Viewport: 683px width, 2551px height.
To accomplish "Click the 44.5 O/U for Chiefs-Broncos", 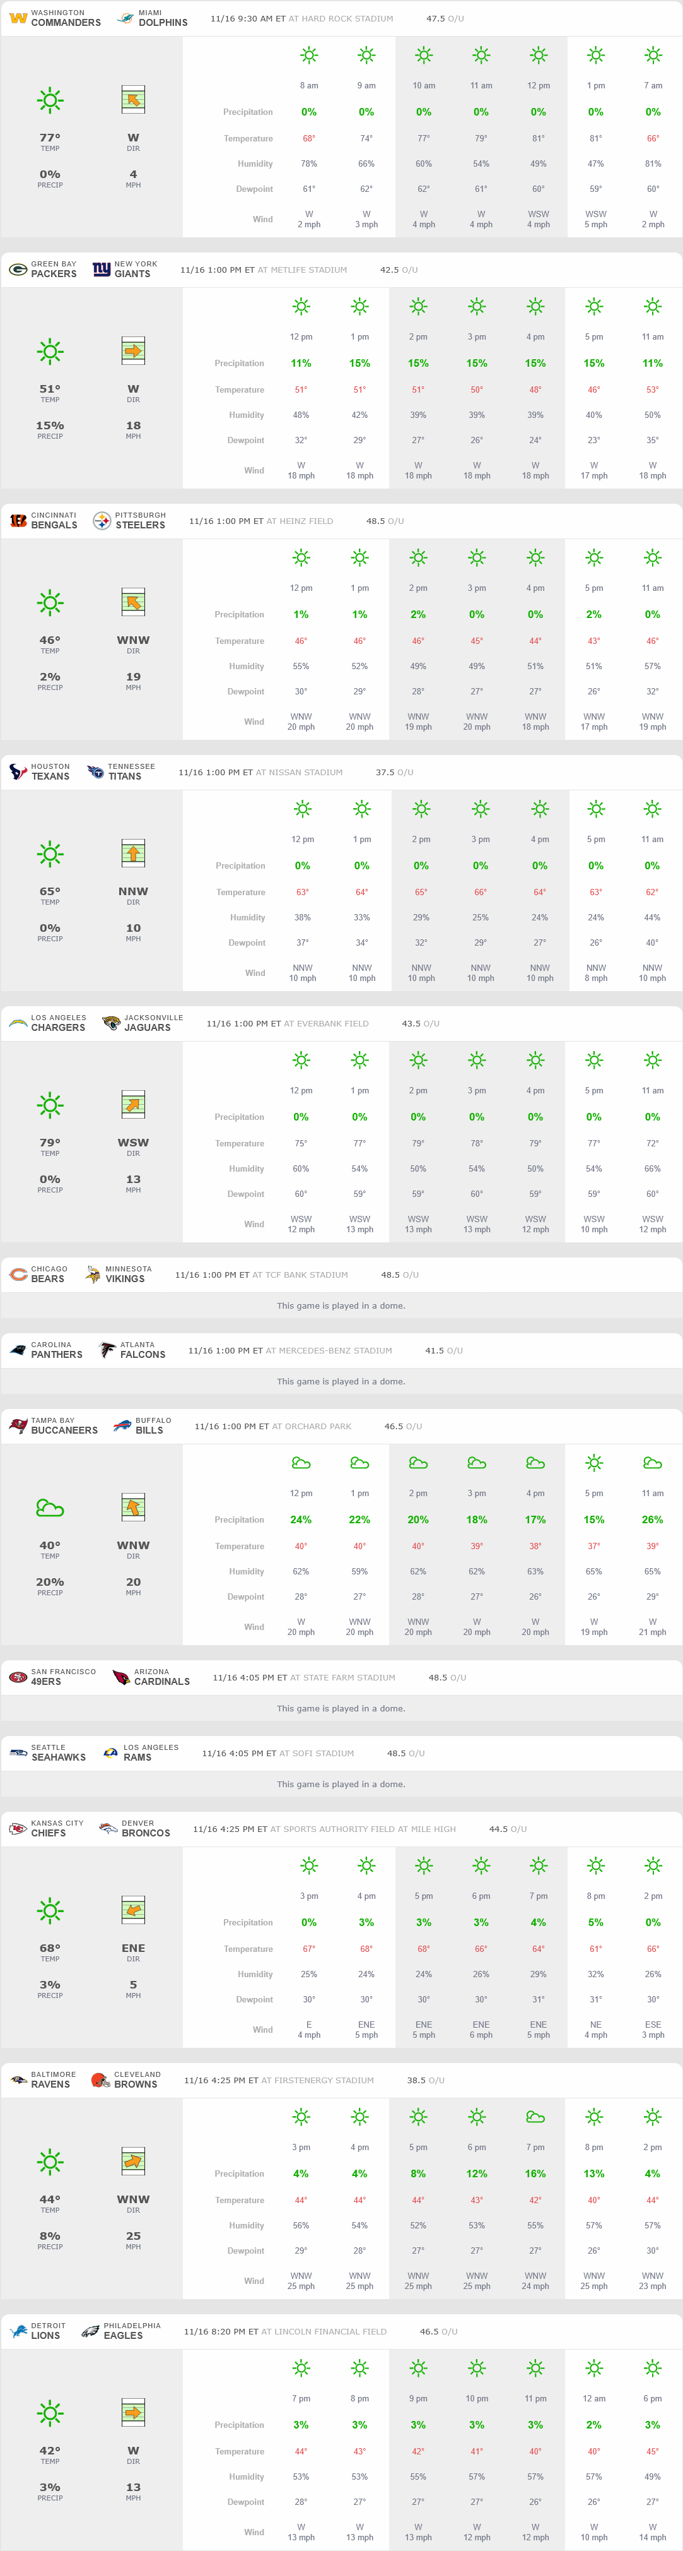I will [x=507, y=1829].
